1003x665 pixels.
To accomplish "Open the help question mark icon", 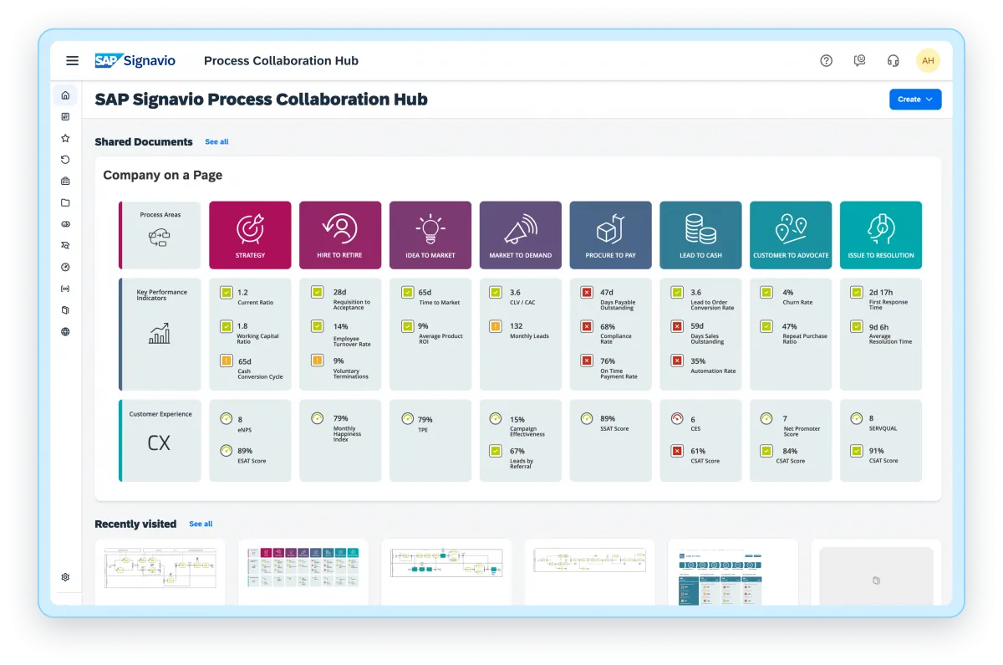I will coord(826,60).
